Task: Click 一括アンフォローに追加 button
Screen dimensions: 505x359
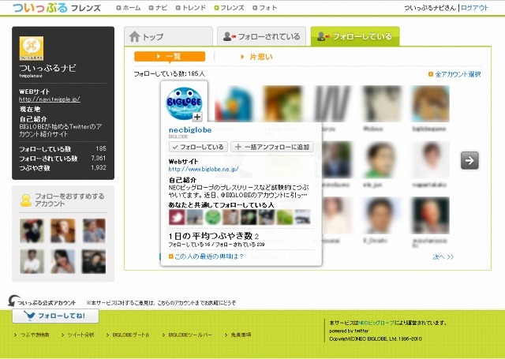Action: coord(272,147)
